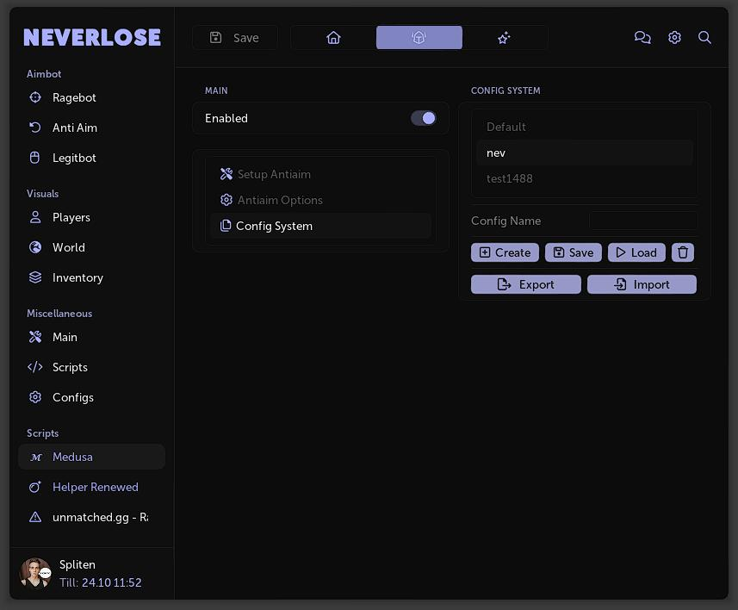Viewport: 738px width, 610px height.
Task: Open Antiaim Options section
Action: (x=320, y=200)
